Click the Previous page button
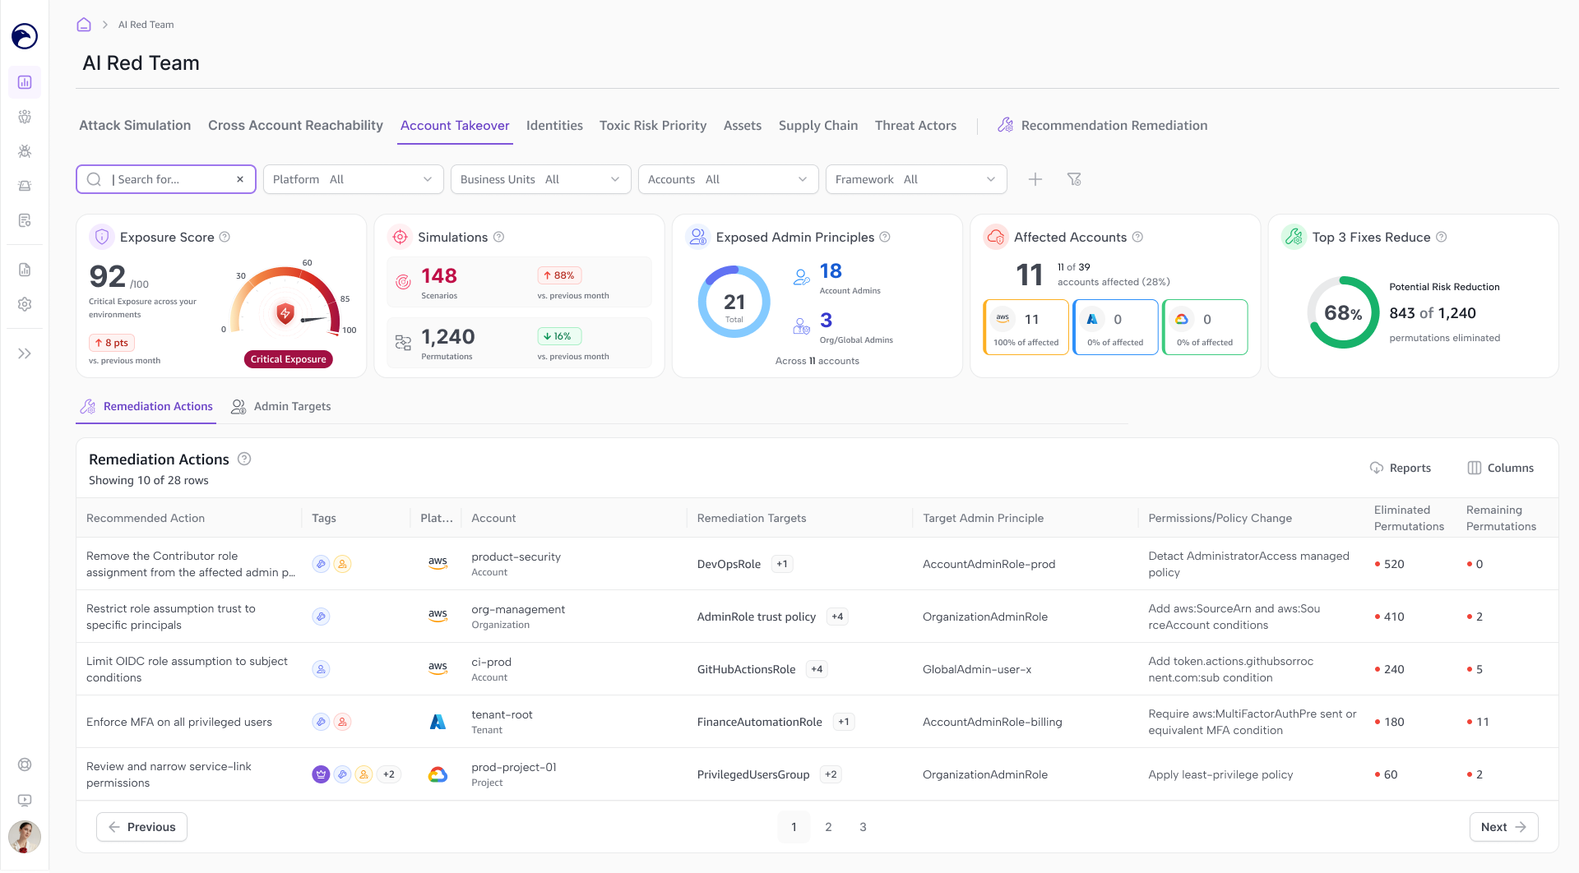Viewport: 1579px width, 873px height. pyautogui.click(x=141, y=827)
